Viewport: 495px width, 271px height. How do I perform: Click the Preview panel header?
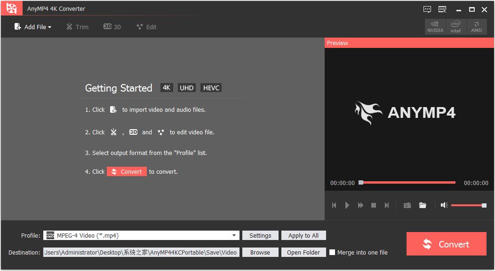(x=409, y=43)
